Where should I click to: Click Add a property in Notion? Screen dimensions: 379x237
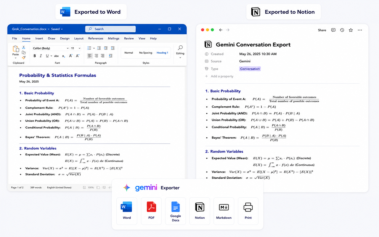tap(219, 76)
